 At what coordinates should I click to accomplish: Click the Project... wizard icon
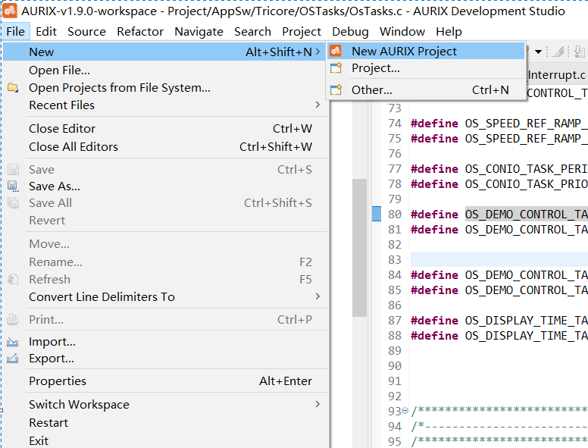tap(336, 68)
